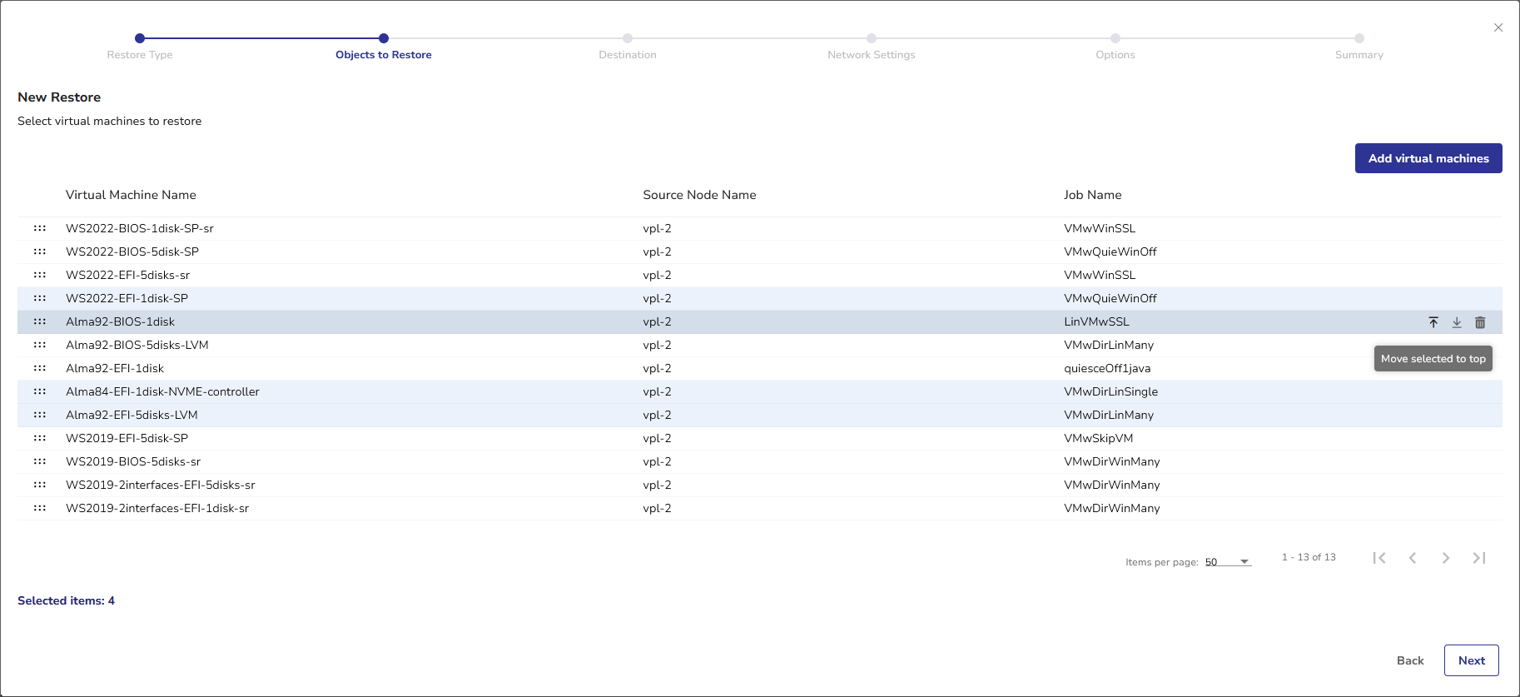Image resolution: width=1520 pixels, height=697 pixels.
Task: Click Next to continue the wizard
Action: tap(1471, 660)
